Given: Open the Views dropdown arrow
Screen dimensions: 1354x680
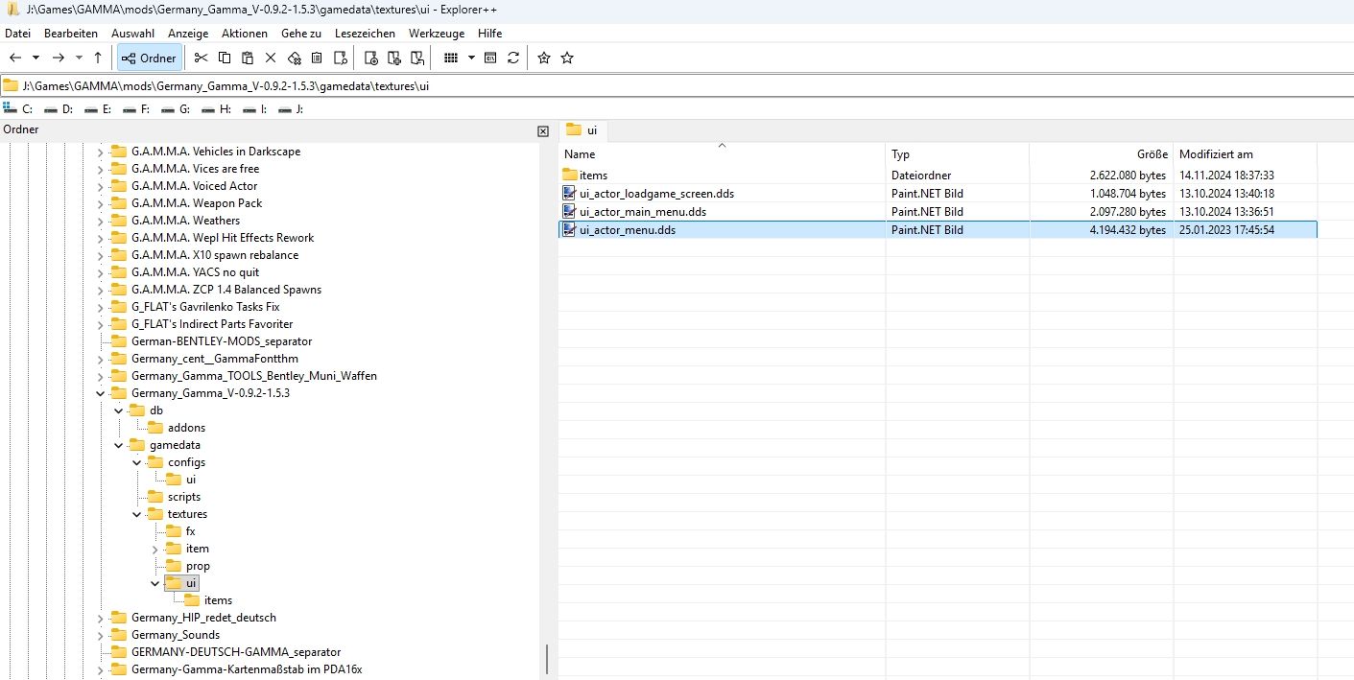Looking at the screenshot, I should point(471,58).
